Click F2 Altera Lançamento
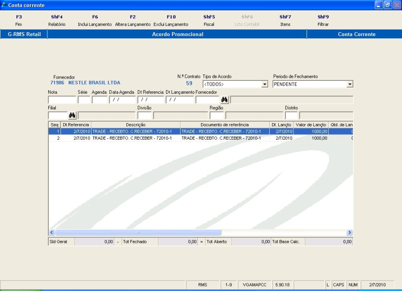Image resolution: width=402 pixels, height=291 pixels. coord(133,21)
